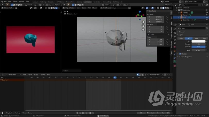Click the left viewport hamburger menu icon
The height and width of the screenshot is (117, 209).
click(x=16, y=8)
